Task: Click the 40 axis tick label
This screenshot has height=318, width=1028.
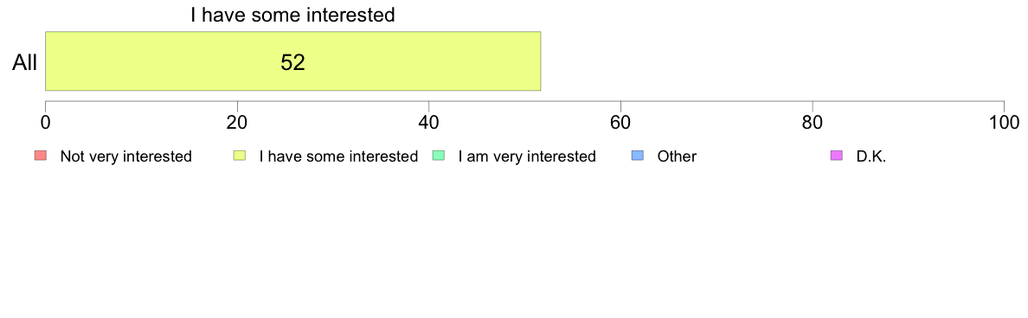Action: point(429,123)
